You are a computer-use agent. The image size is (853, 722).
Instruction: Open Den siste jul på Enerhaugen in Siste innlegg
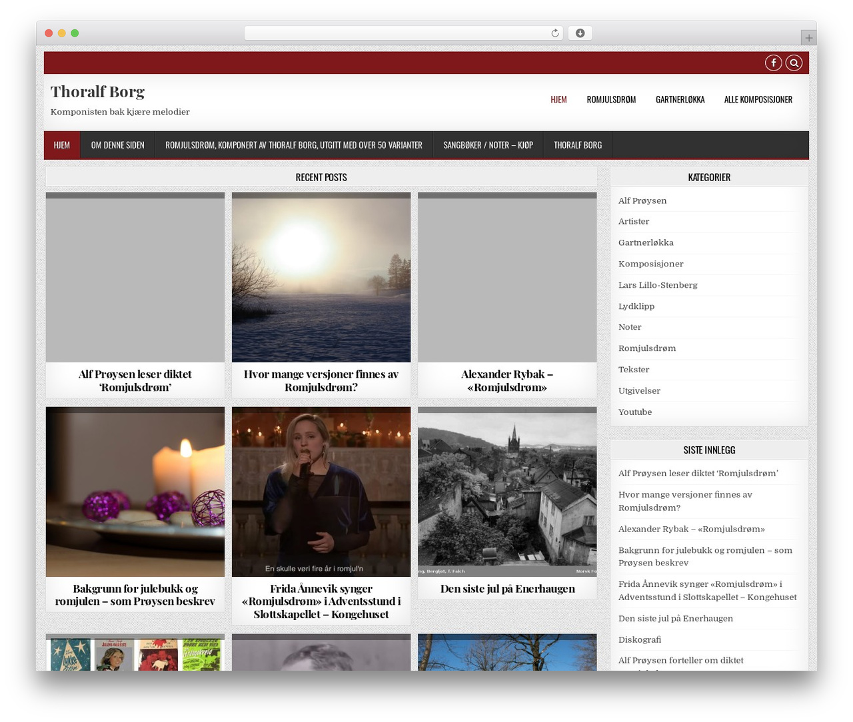(x=676, y=618)
